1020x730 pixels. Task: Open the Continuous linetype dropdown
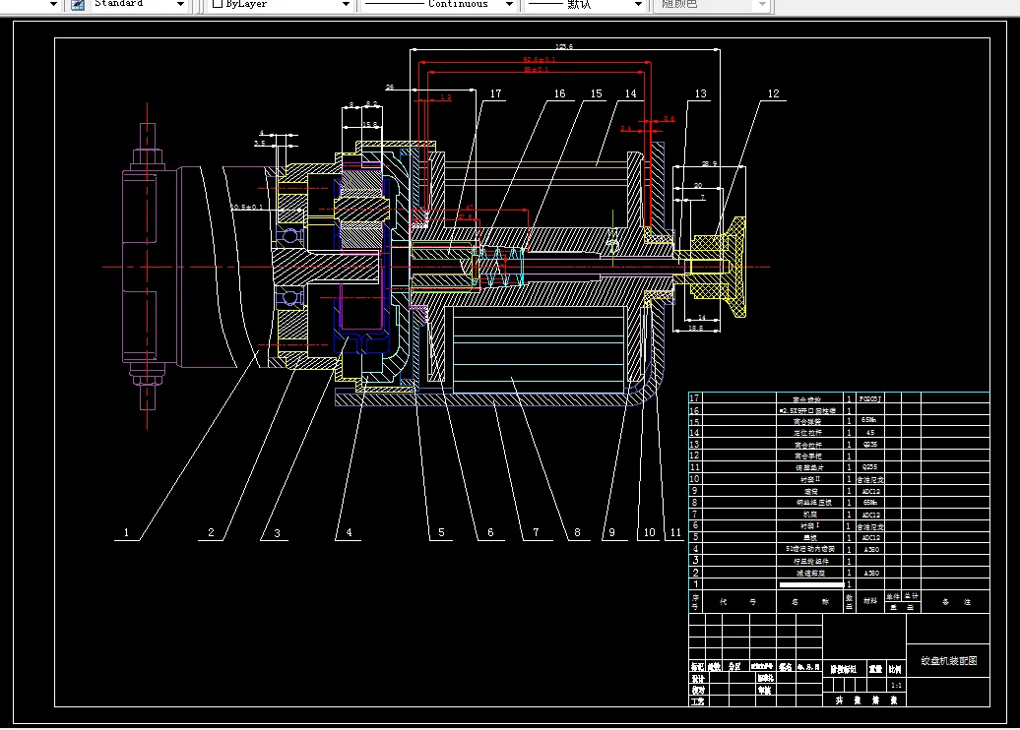pyautogui.click(x=509, y=5)
